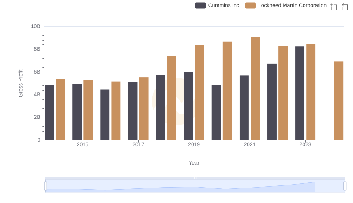
Task: Click the 'Gross Profit' axis title
Action: click(x=20, y=83)
